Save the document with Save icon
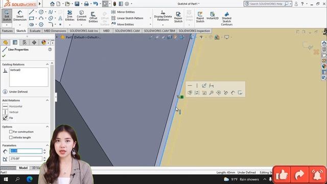327x184 pixels. tap(77, 4)
